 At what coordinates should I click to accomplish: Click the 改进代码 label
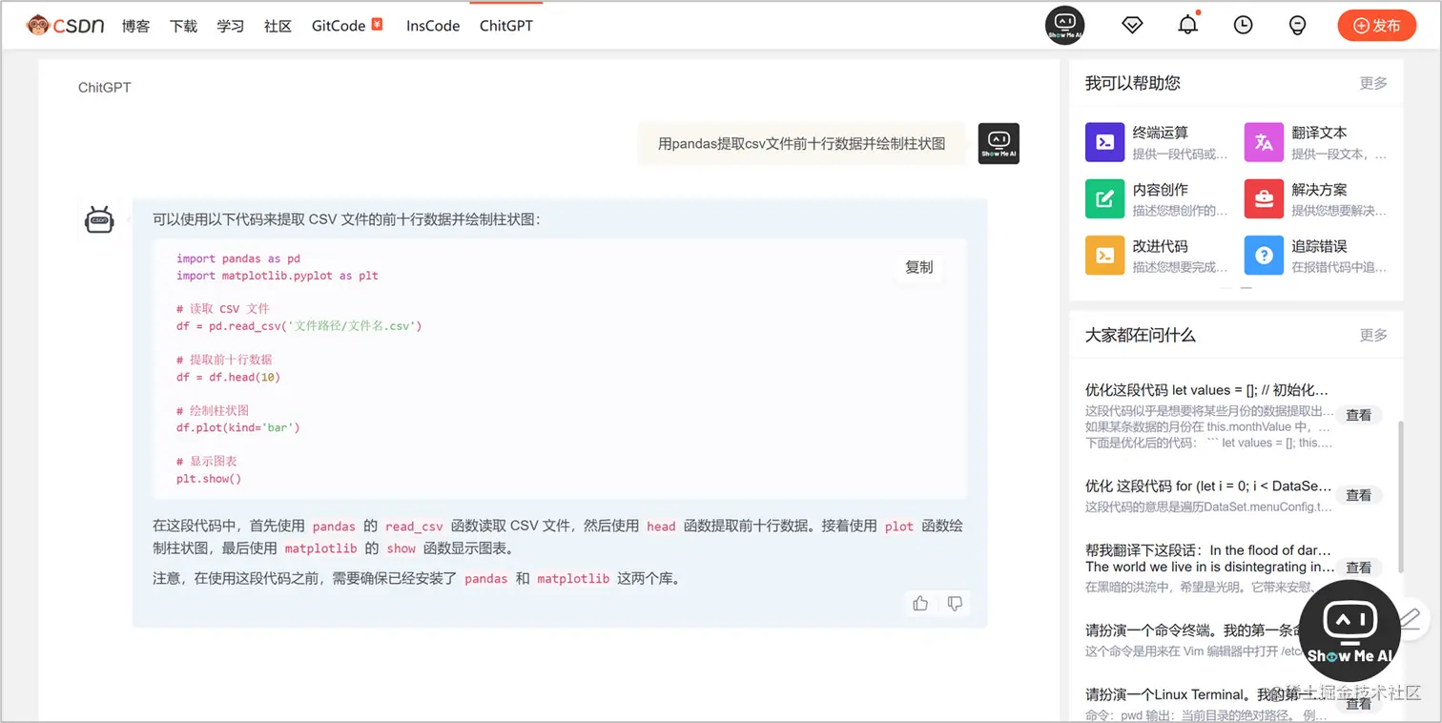coord(1160,245)
